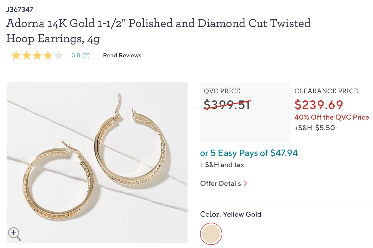Open the Offer Details text link
Viewport: 373px width, 248px height.
pos(220,183)
